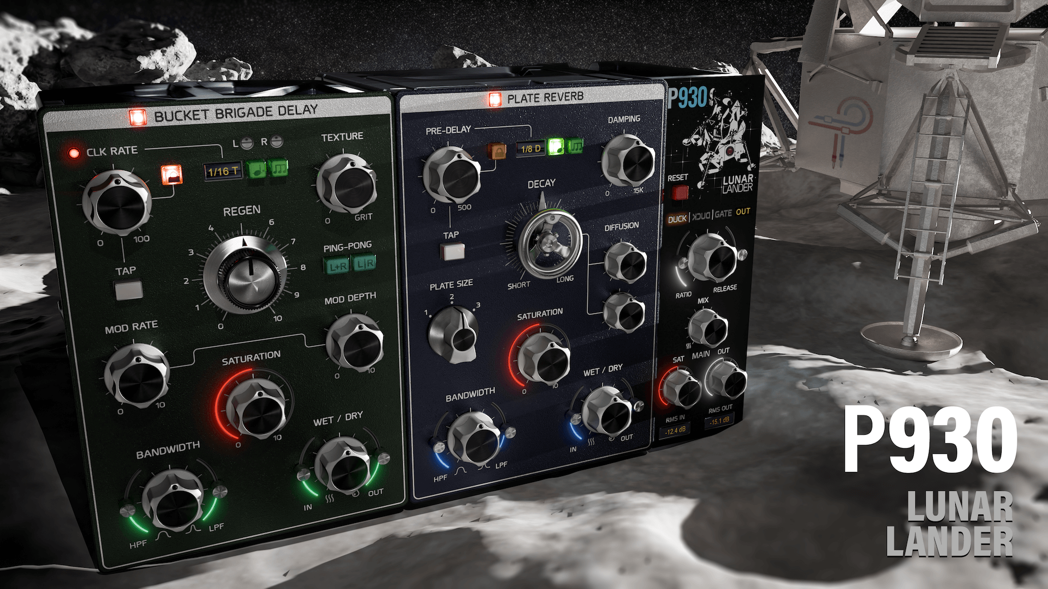Toggle the Bucket Brigade Delay power button
The height and width of the screenshot is (589, 1048).
tap(138, 117)
